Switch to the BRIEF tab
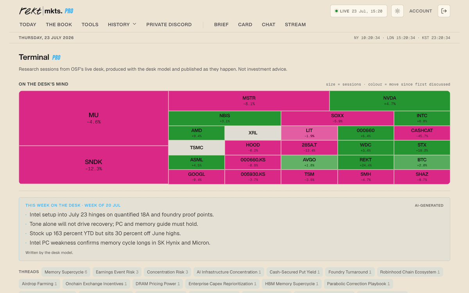The width and height of the screenshot is (469, 293). click(221, 24)
